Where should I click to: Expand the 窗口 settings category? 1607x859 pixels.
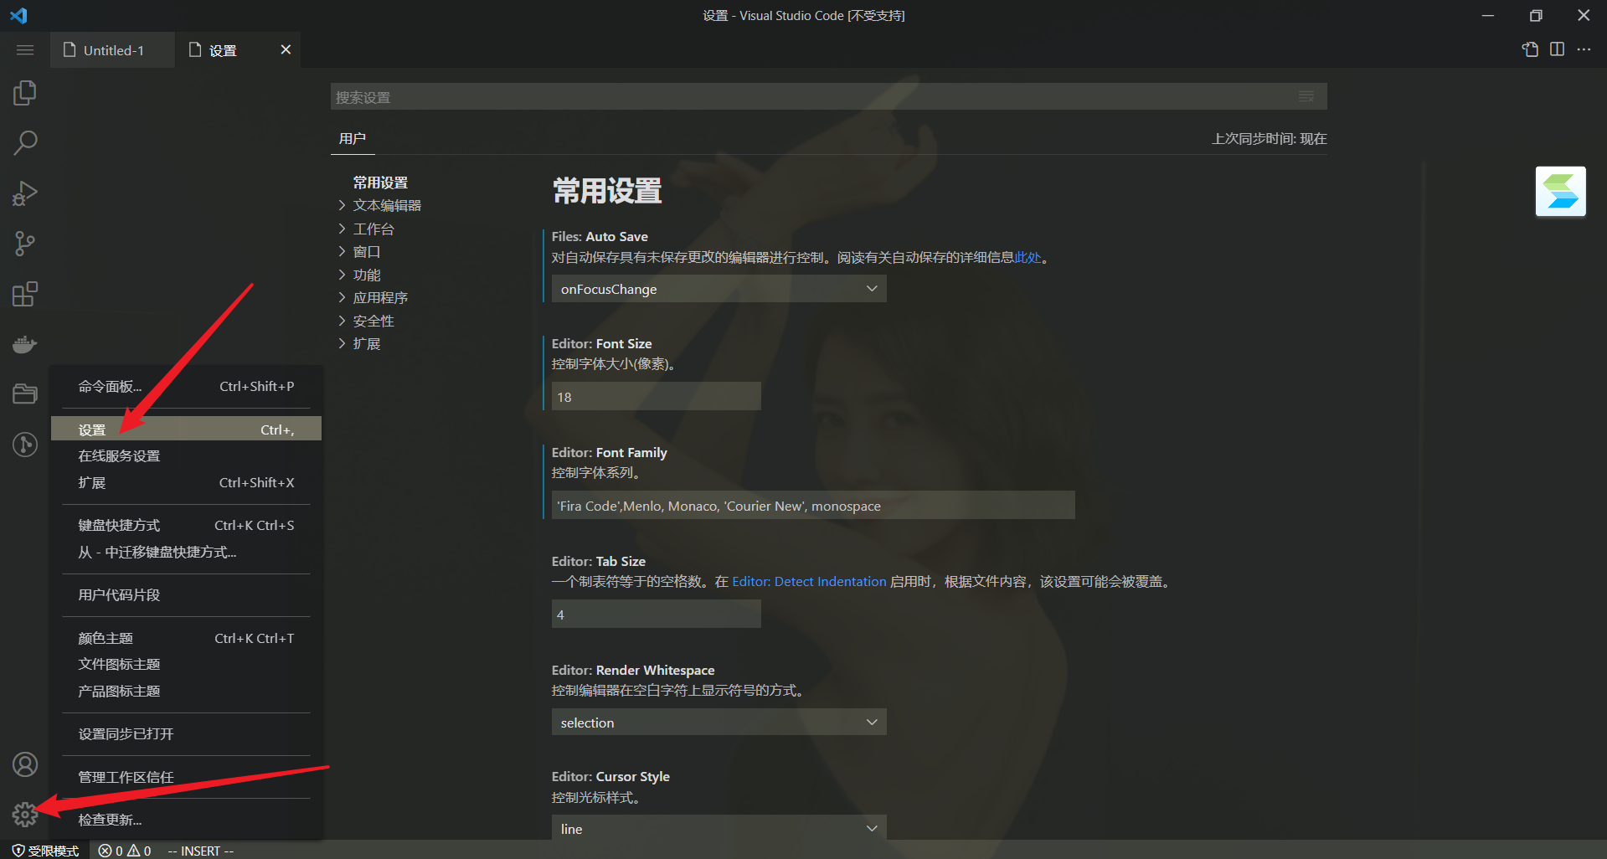(x=360, y=251)
